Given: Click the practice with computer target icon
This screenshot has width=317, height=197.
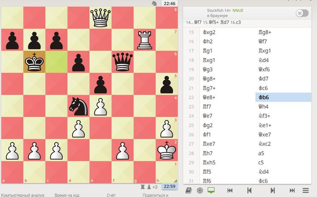Looking at the screenshot, I should (200, 190).
